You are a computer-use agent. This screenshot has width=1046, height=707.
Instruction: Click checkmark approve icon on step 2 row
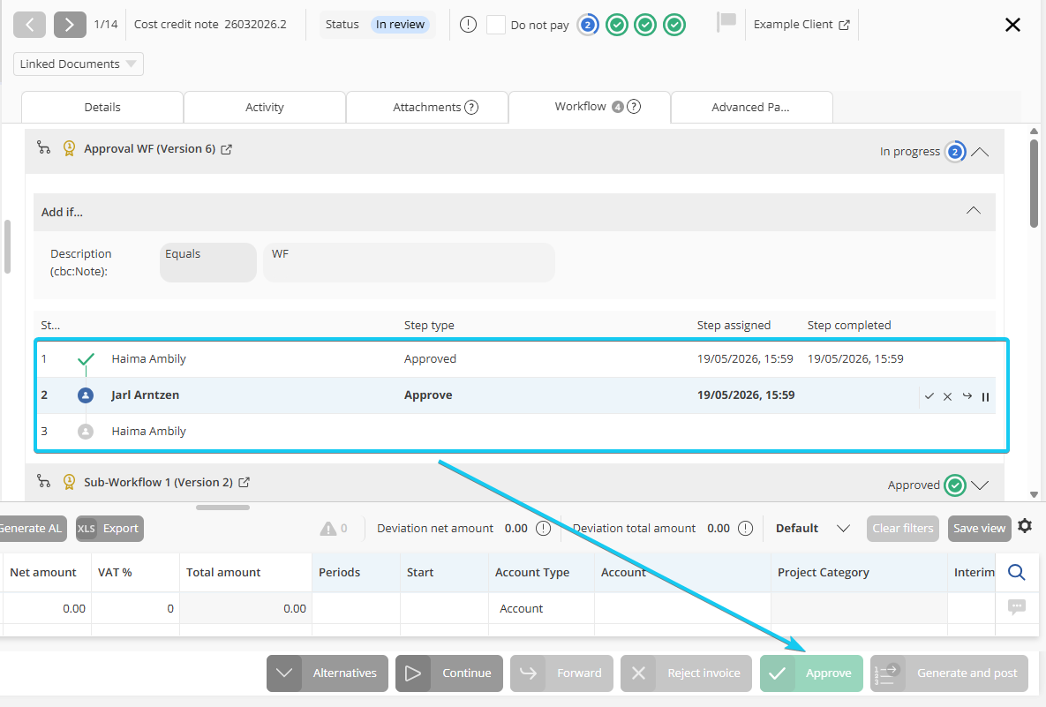(929, 396)
